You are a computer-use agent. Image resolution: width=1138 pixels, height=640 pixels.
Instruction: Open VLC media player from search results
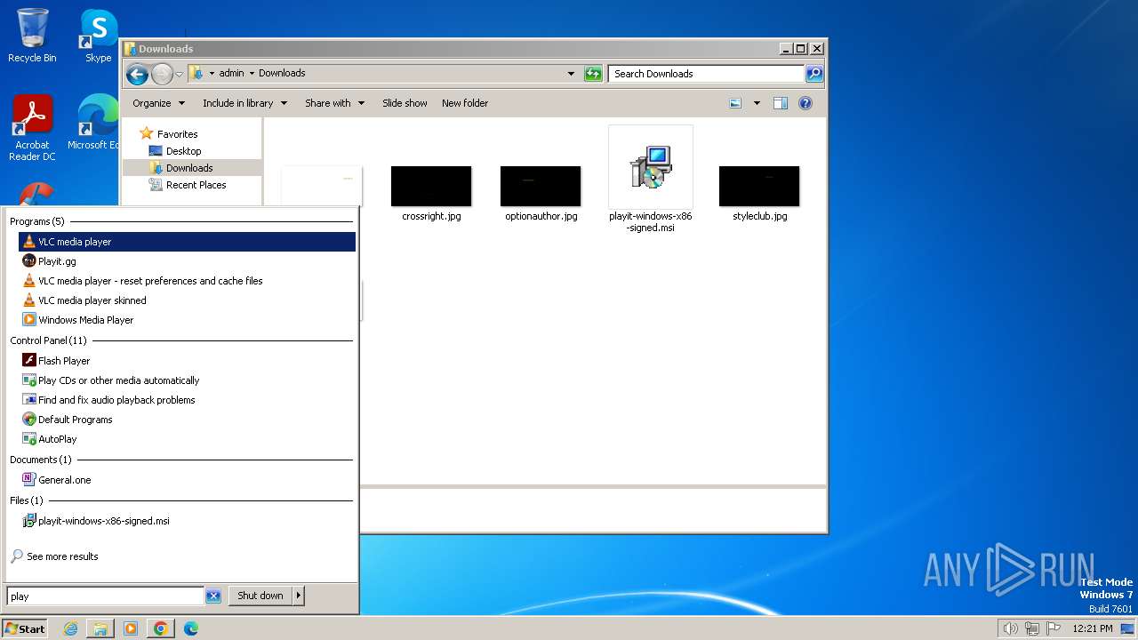(x=187, y=242)
